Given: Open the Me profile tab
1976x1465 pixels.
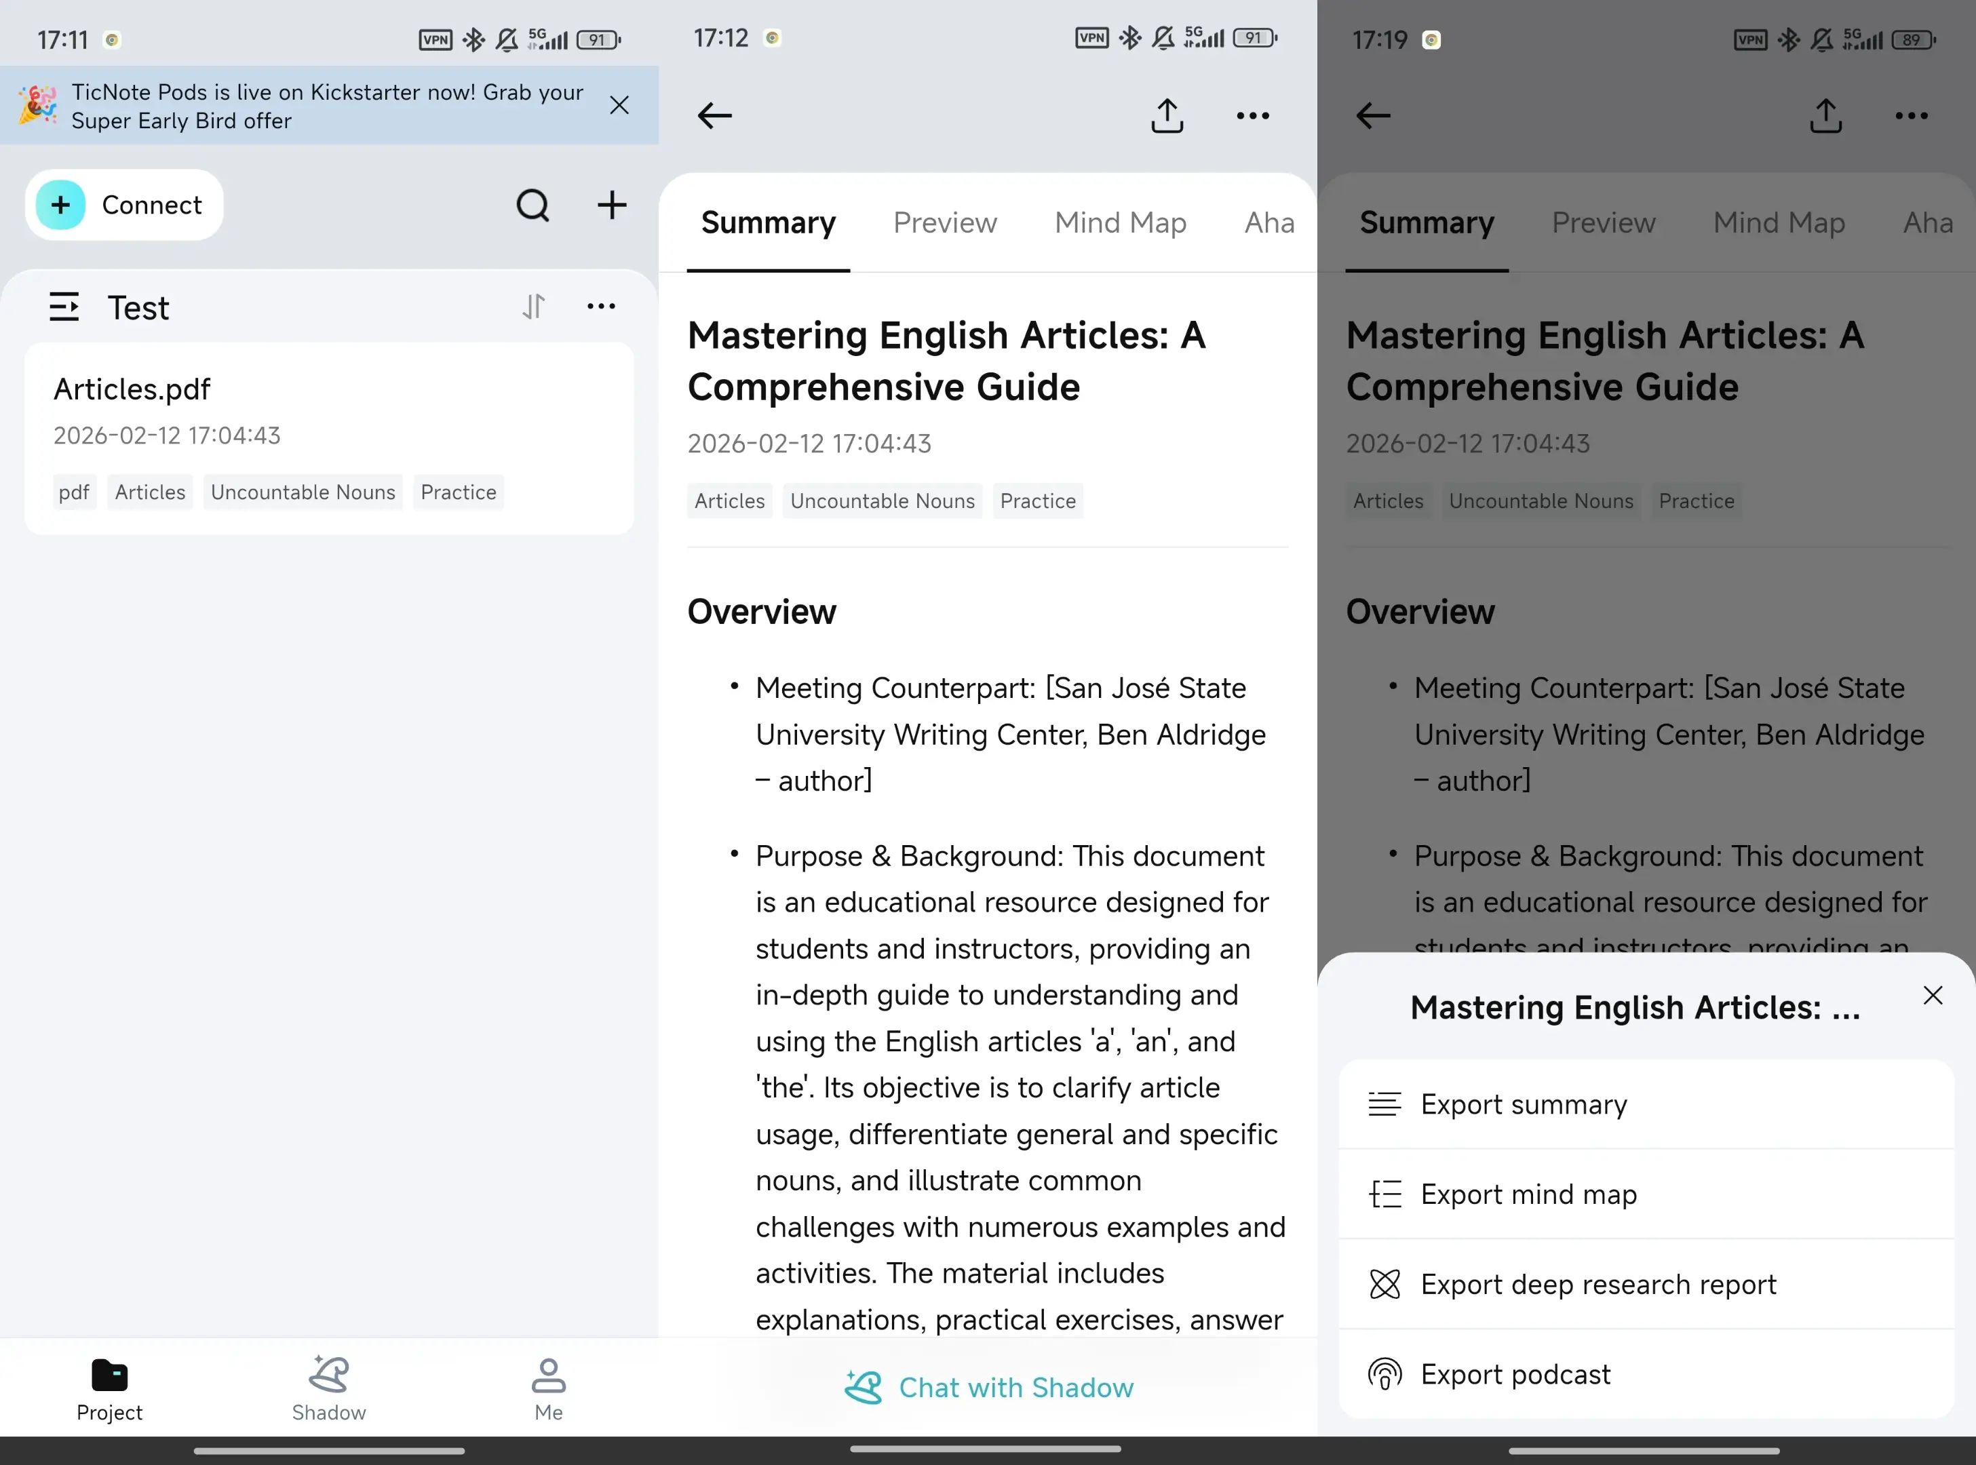Looking at the screenshot, I should [x=548, y=1388].
